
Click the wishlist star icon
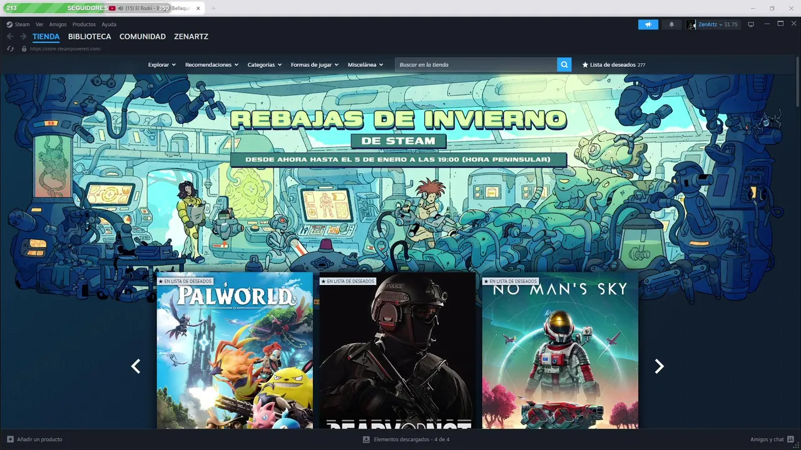pyautogui.click(x=585, y=64)
